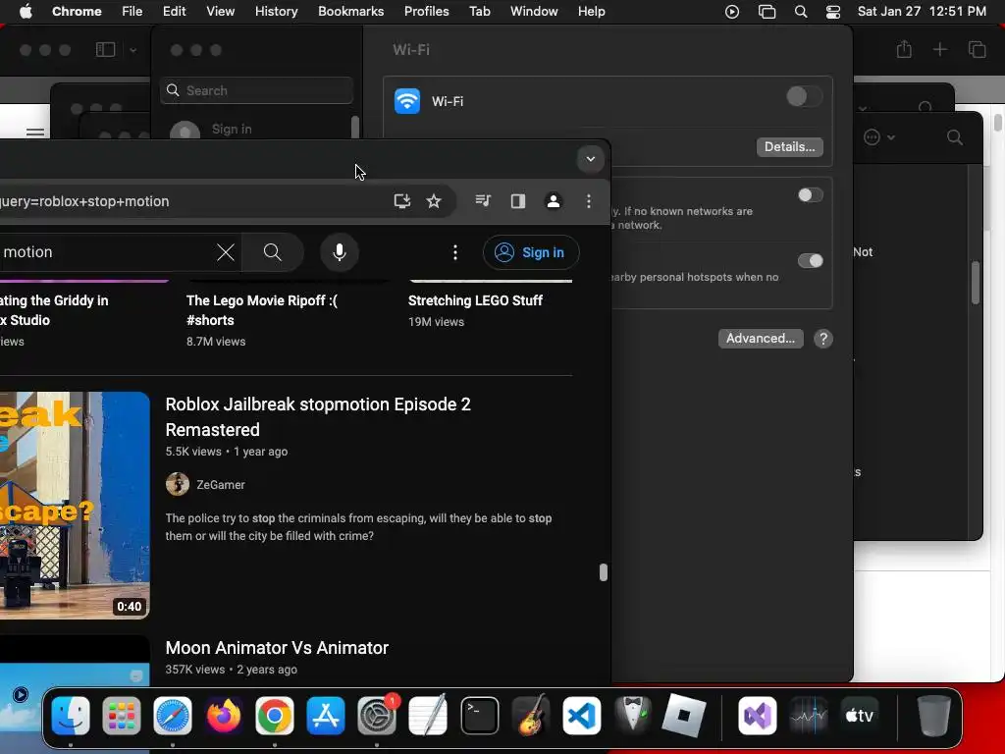1005x754 pixels.
Task: Open the Window menu
Action: click(534, 12)
